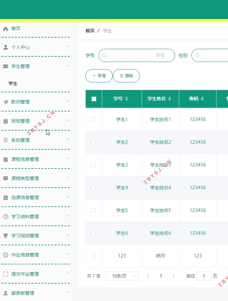Open the 留言板管理 menu
Viewport: 228px width, 301px height.
[x=36, y=293]
